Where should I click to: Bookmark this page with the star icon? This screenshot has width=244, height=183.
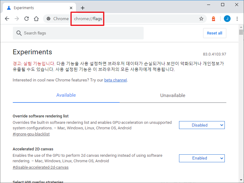click(201, 19)
